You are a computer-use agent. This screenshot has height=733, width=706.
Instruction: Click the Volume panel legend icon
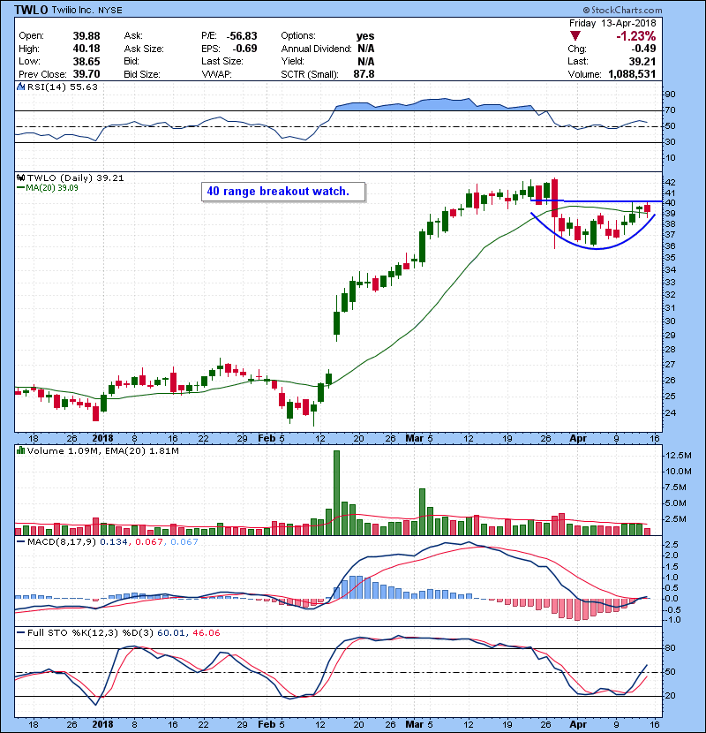click(20, 451)
